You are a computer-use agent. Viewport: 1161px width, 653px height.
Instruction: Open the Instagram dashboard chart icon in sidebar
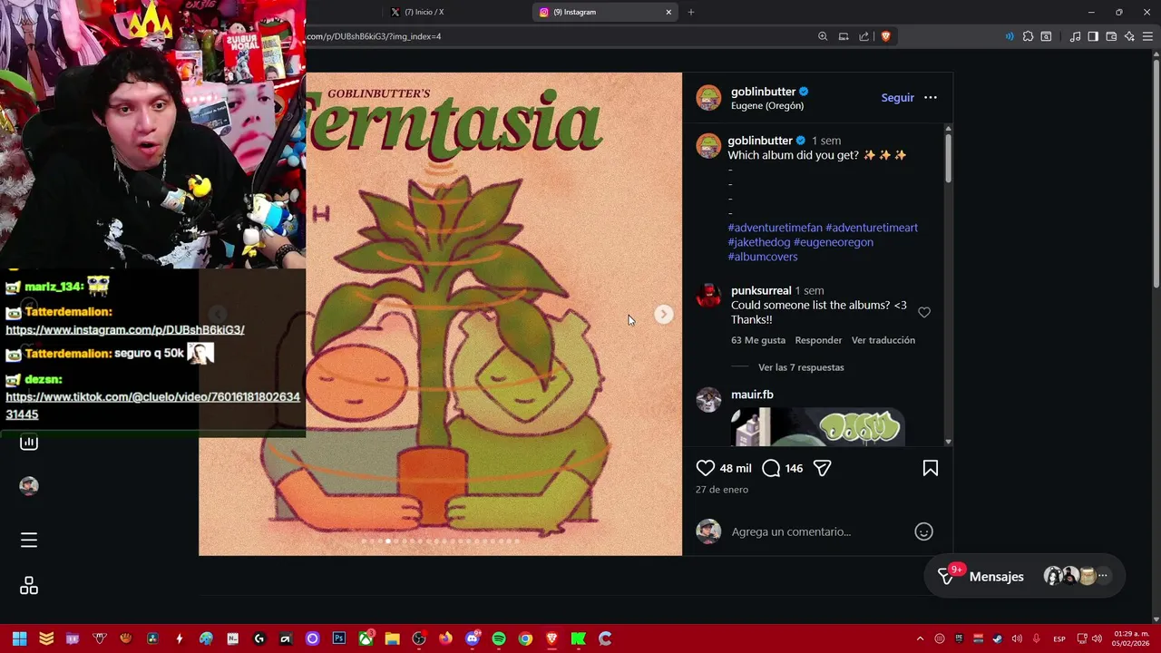[29, 442]
